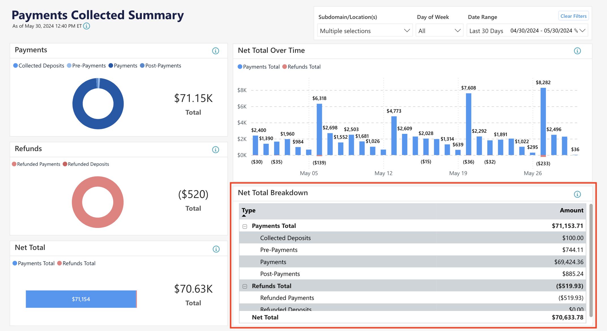View info for Net Total Over Time chart
This screenshot has width=607, height=331.
point(577,51)
